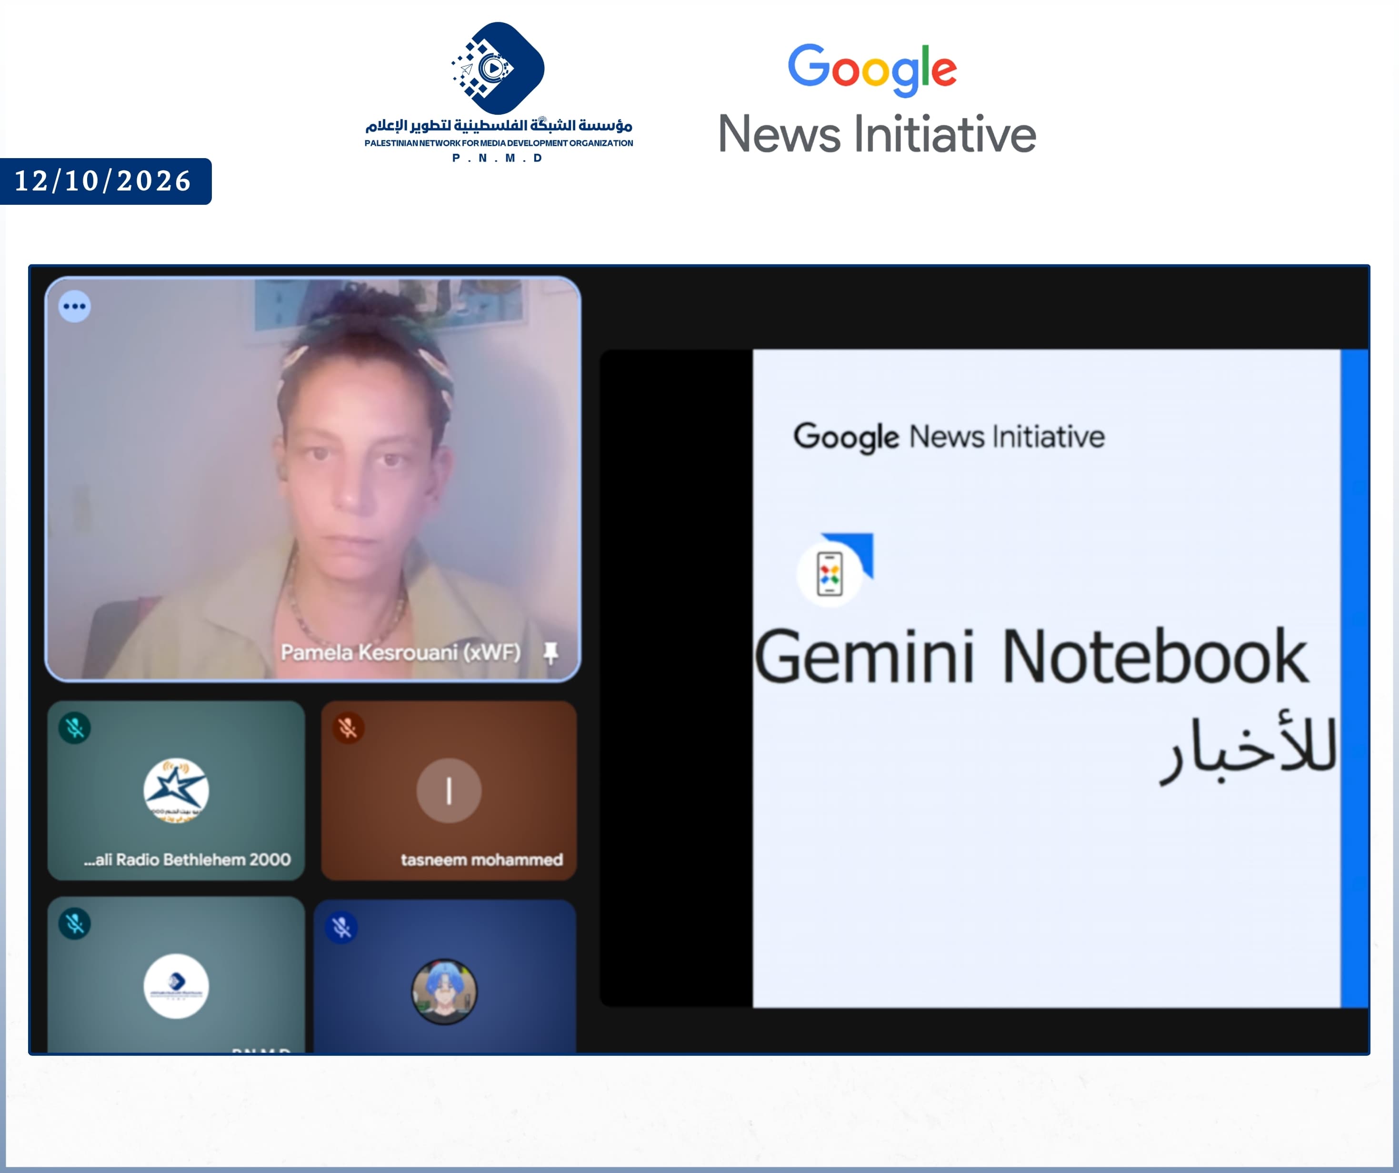Click 'PALESTINIAN NETWORK FOR MEDIA DEVELOPMENT ORGANIZATION' text
The height and width of the screenshot is (1173, 1399).
pos(498,143)
